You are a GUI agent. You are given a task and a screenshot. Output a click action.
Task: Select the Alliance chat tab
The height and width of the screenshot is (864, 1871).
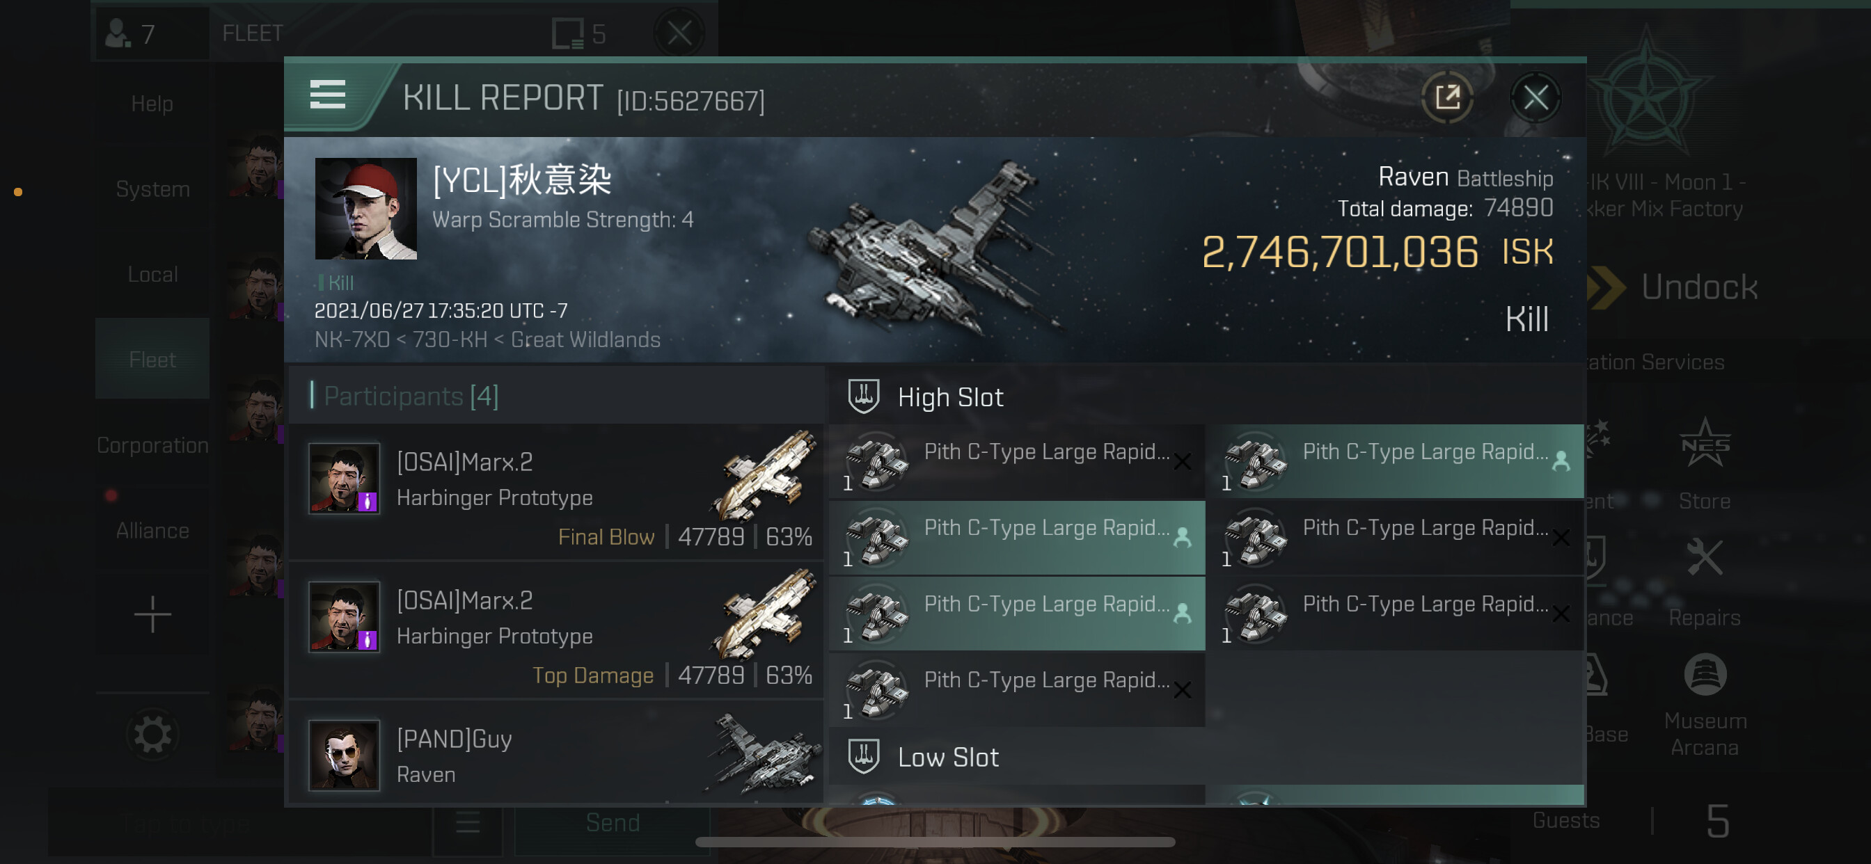152,530
